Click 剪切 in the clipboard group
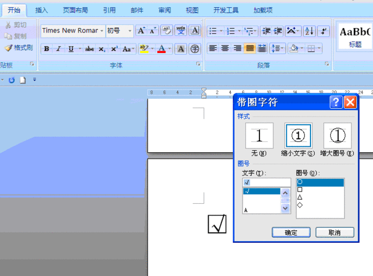 pos(16,25)
